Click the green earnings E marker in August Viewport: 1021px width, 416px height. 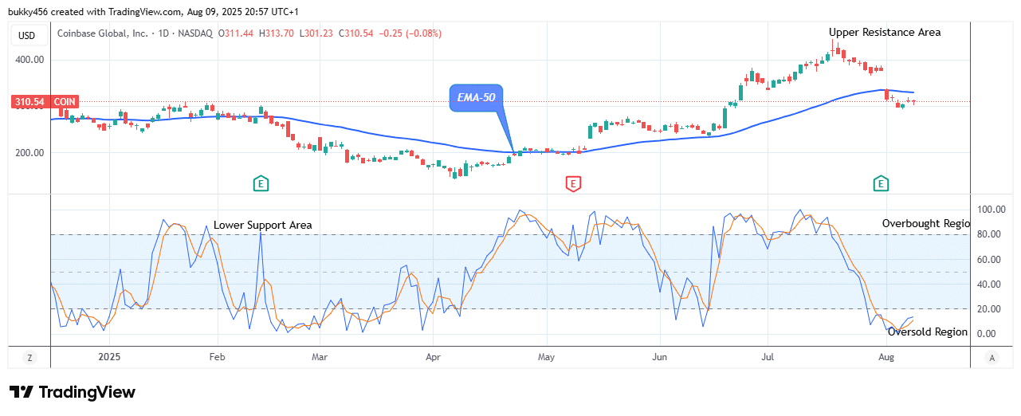point(881,184)
